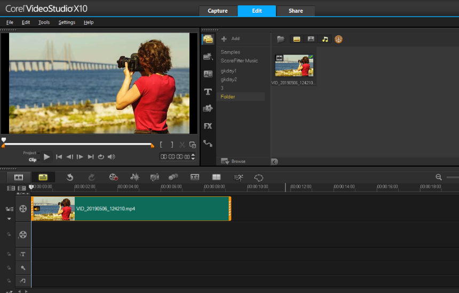Image resolution: width=459 pixels, height=293 pixels.
Task: Open Time Remapping runner icon
Action: pyautogui.click(x=239, y=177)
